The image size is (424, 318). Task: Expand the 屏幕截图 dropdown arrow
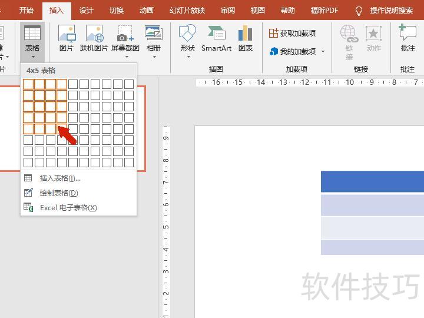coord(127,57)
